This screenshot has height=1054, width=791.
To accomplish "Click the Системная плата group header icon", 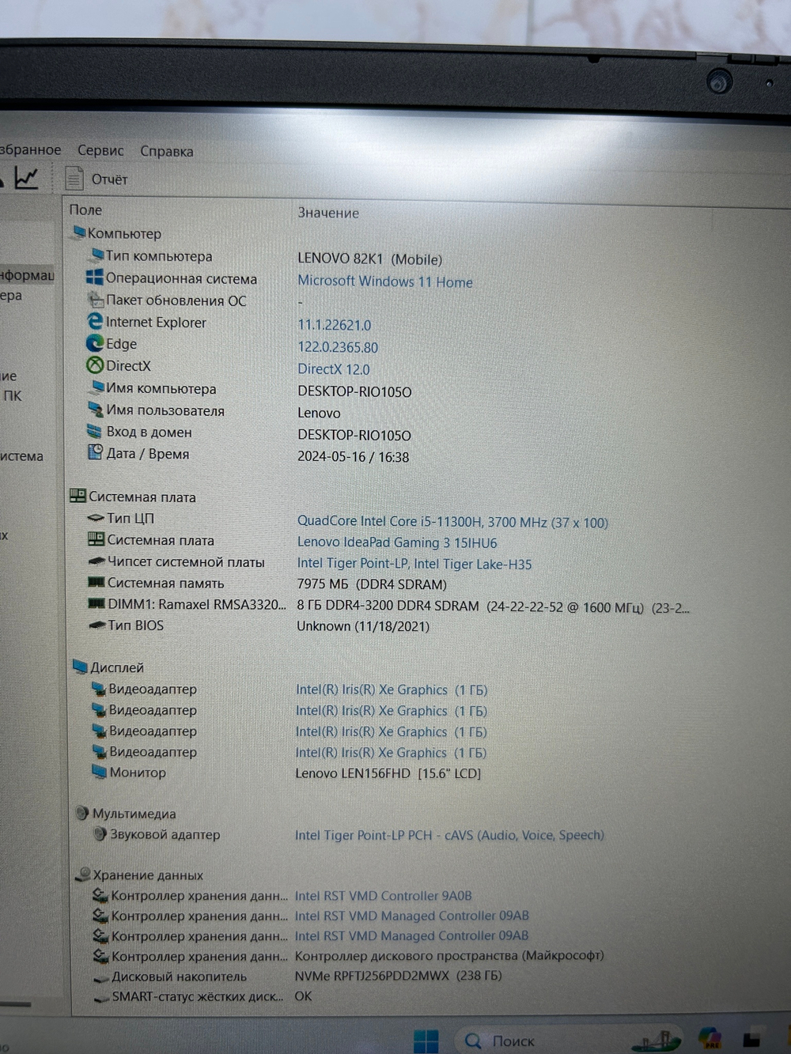I will [x=78, y=496].
